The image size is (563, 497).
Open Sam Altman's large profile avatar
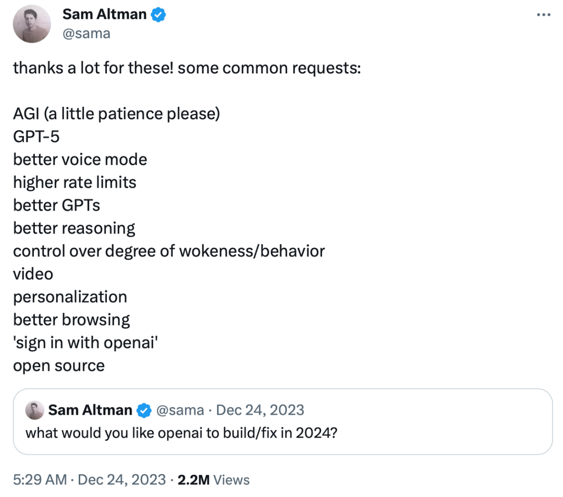(x=32, y=23)
